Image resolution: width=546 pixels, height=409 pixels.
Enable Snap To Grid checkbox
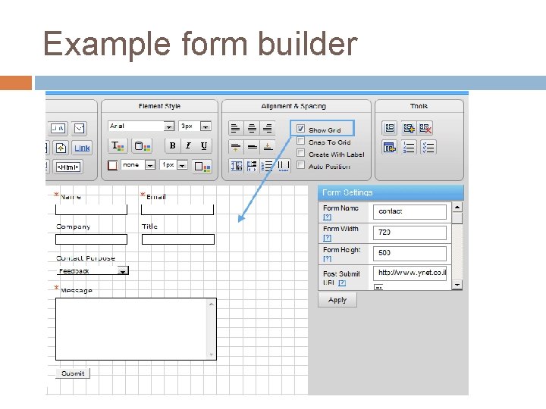[x=300, y=141]
